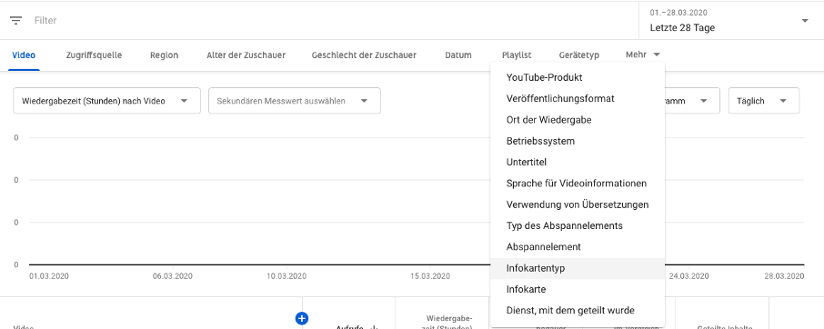The image size is (824, 329).
Task: Click the 01.03.2020 axis date label
Action: point(49,276)
